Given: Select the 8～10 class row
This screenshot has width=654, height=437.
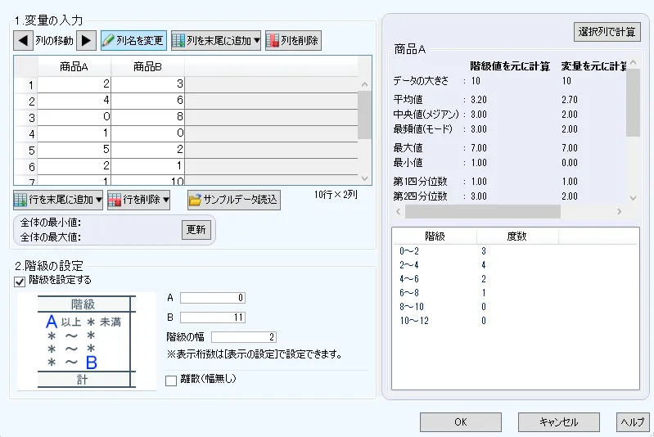Looking at the screenshot, I should pos(515,307).
